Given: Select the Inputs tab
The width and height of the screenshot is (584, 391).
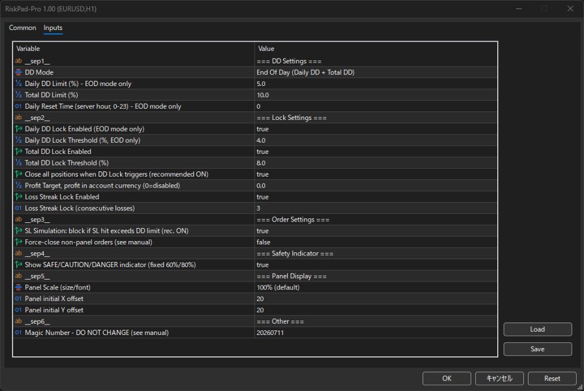Looking at the screenshot, I should tap(53, 27).
